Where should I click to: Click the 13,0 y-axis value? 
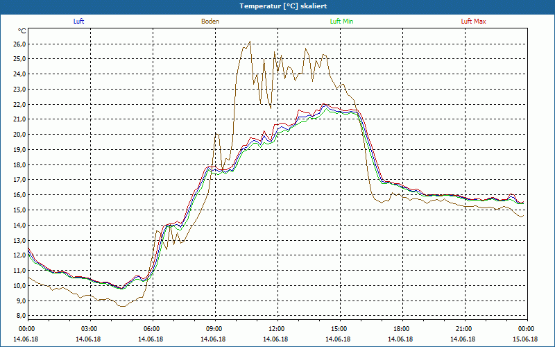(x=19, y=240)
